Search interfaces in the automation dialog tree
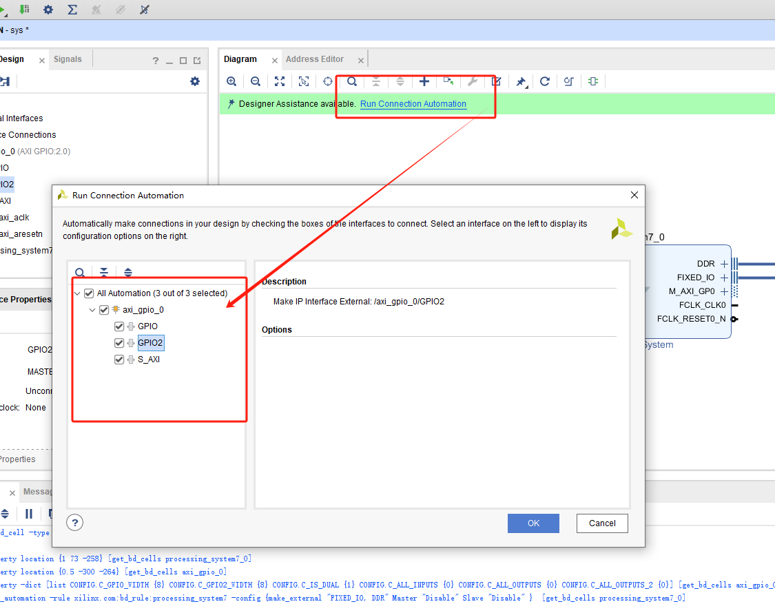The image size is (775, 604). click(80, 272)
